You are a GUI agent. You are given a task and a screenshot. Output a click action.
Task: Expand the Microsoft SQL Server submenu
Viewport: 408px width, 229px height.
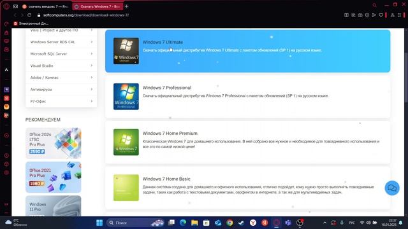click(92, 53)
